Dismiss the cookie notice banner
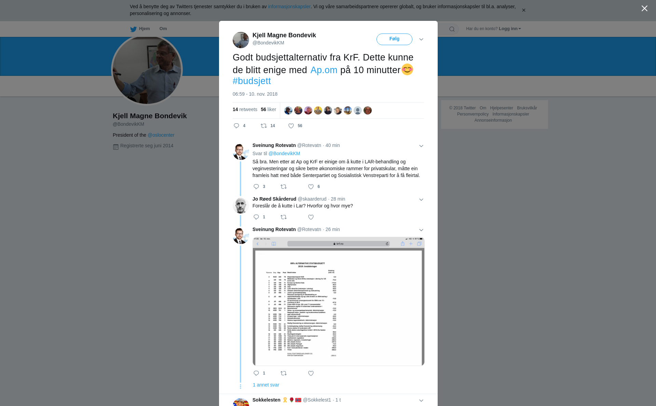Viewport: 656px width, 406px height. tap(523, 10)
